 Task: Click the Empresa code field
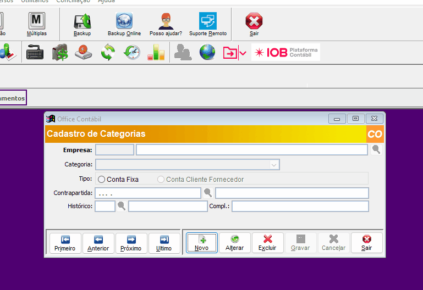point(114,150)
